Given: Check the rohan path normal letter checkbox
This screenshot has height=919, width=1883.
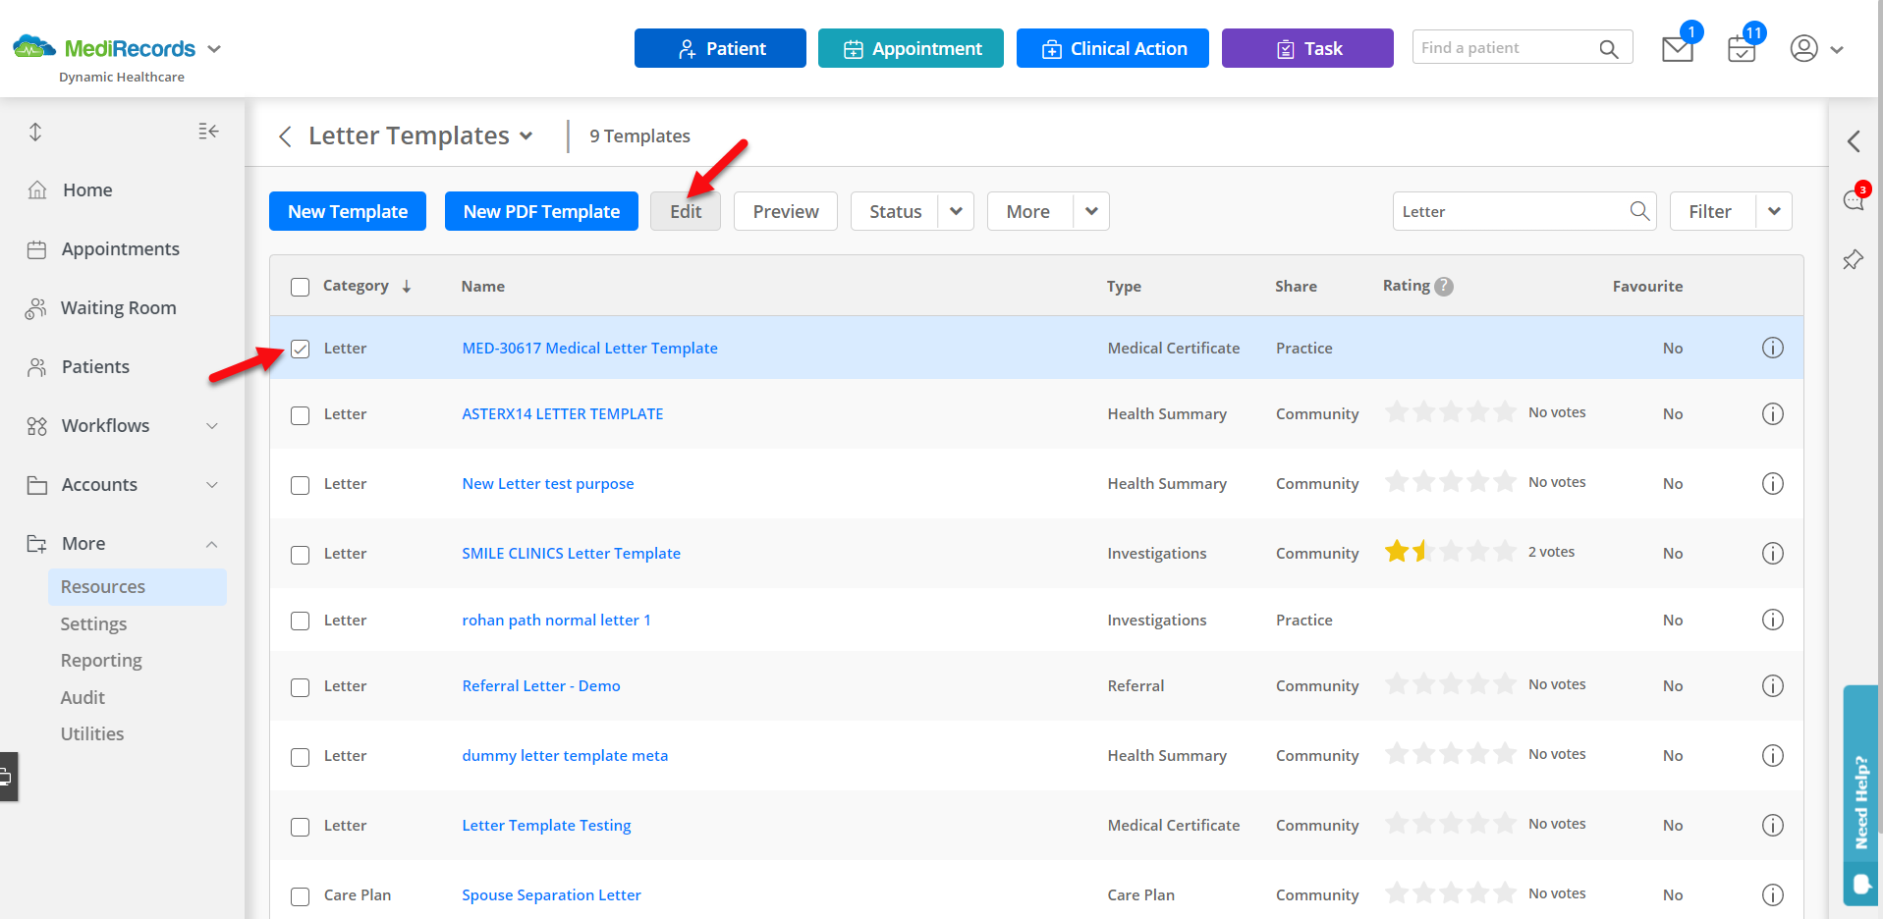Looking at the screenshot, I should [300, 621].
